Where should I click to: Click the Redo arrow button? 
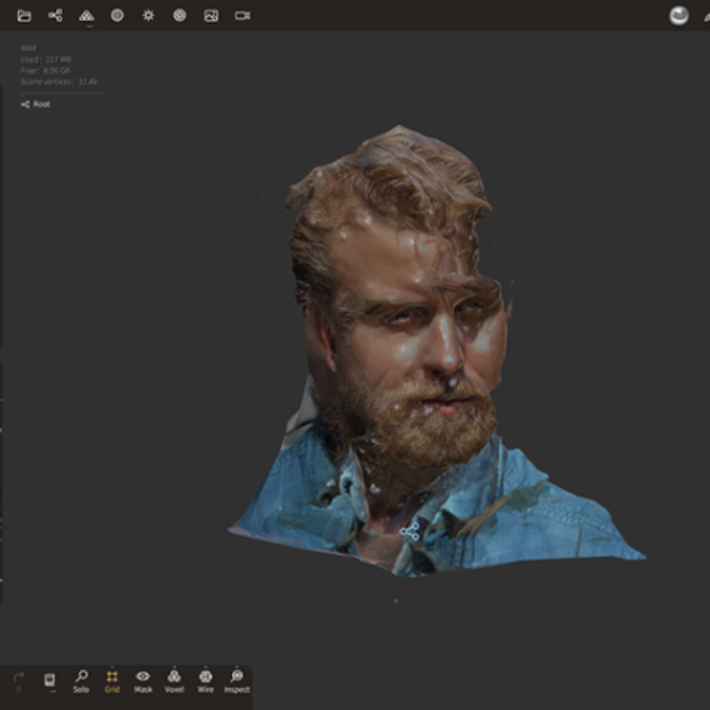point(18,680)
